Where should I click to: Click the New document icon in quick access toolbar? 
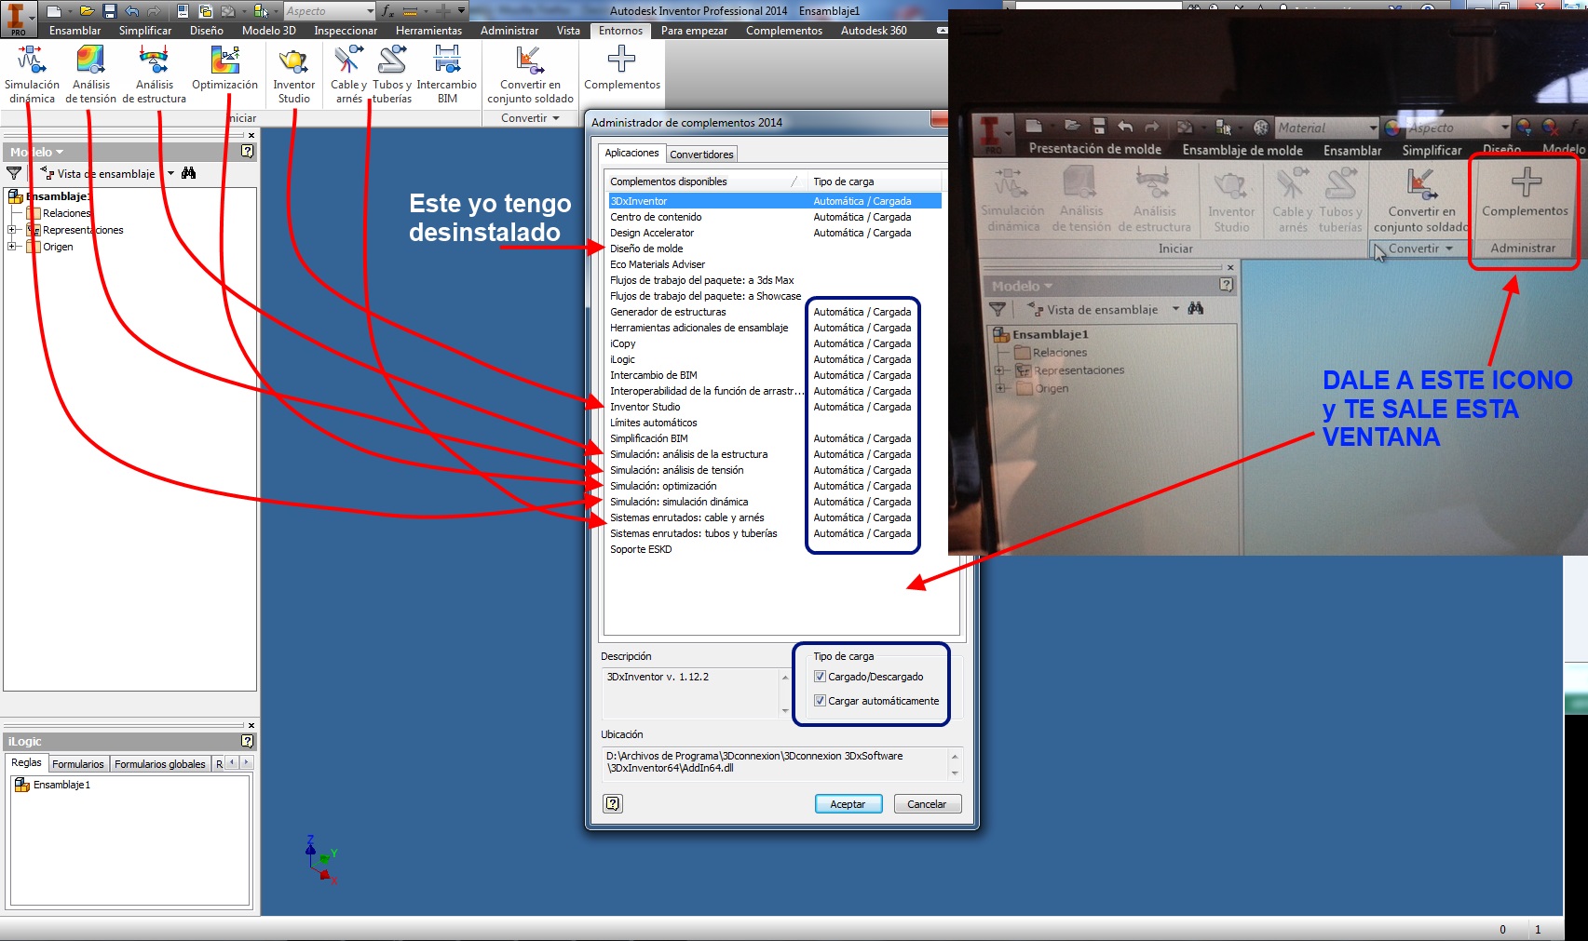click(53, 11)
